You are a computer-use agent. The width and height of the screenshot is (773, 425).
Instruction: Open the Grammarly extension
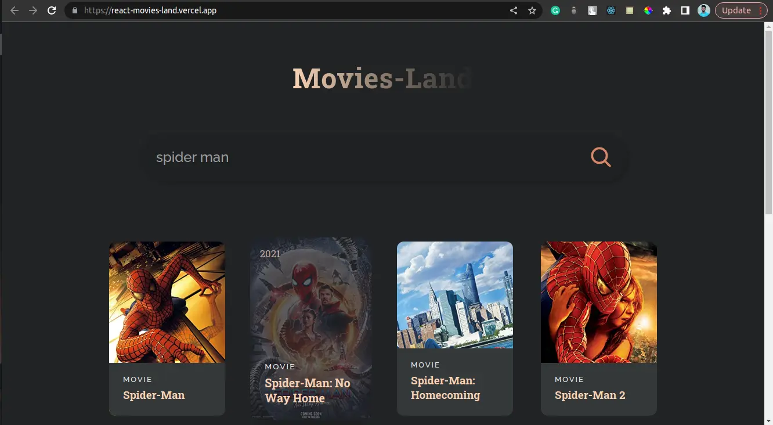pyautogui.click(x=555, y=10)
